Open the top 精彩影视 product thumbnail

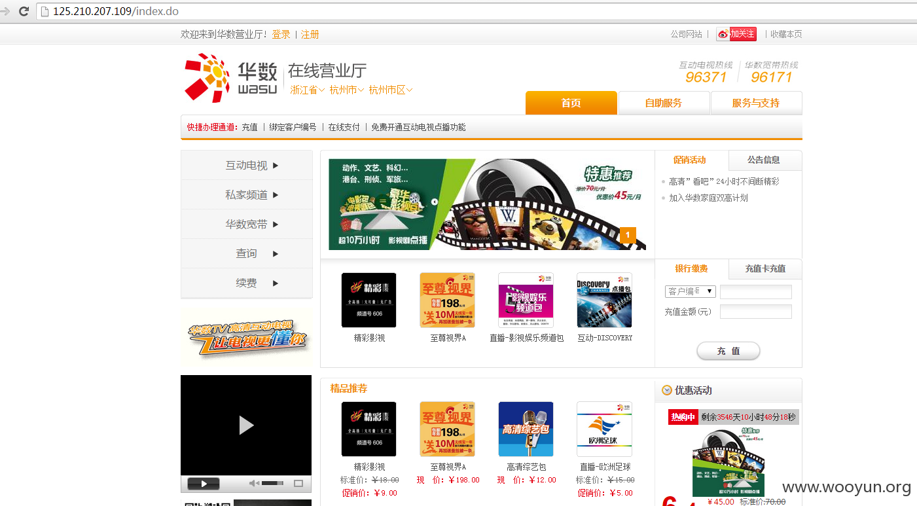(x=369, y=300)
